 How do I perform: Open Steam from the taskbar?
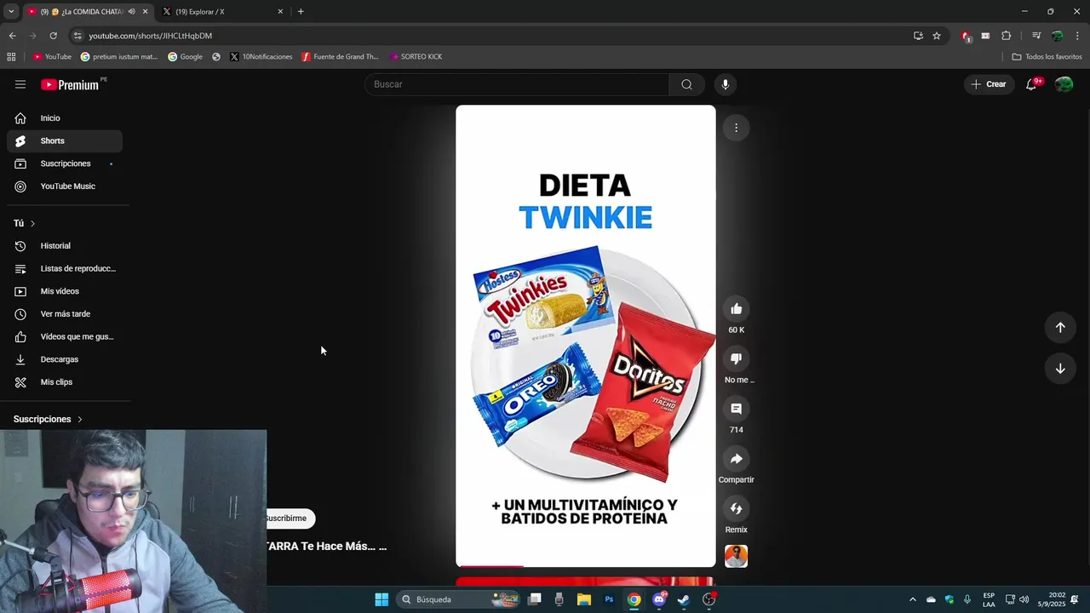(684, 599)
